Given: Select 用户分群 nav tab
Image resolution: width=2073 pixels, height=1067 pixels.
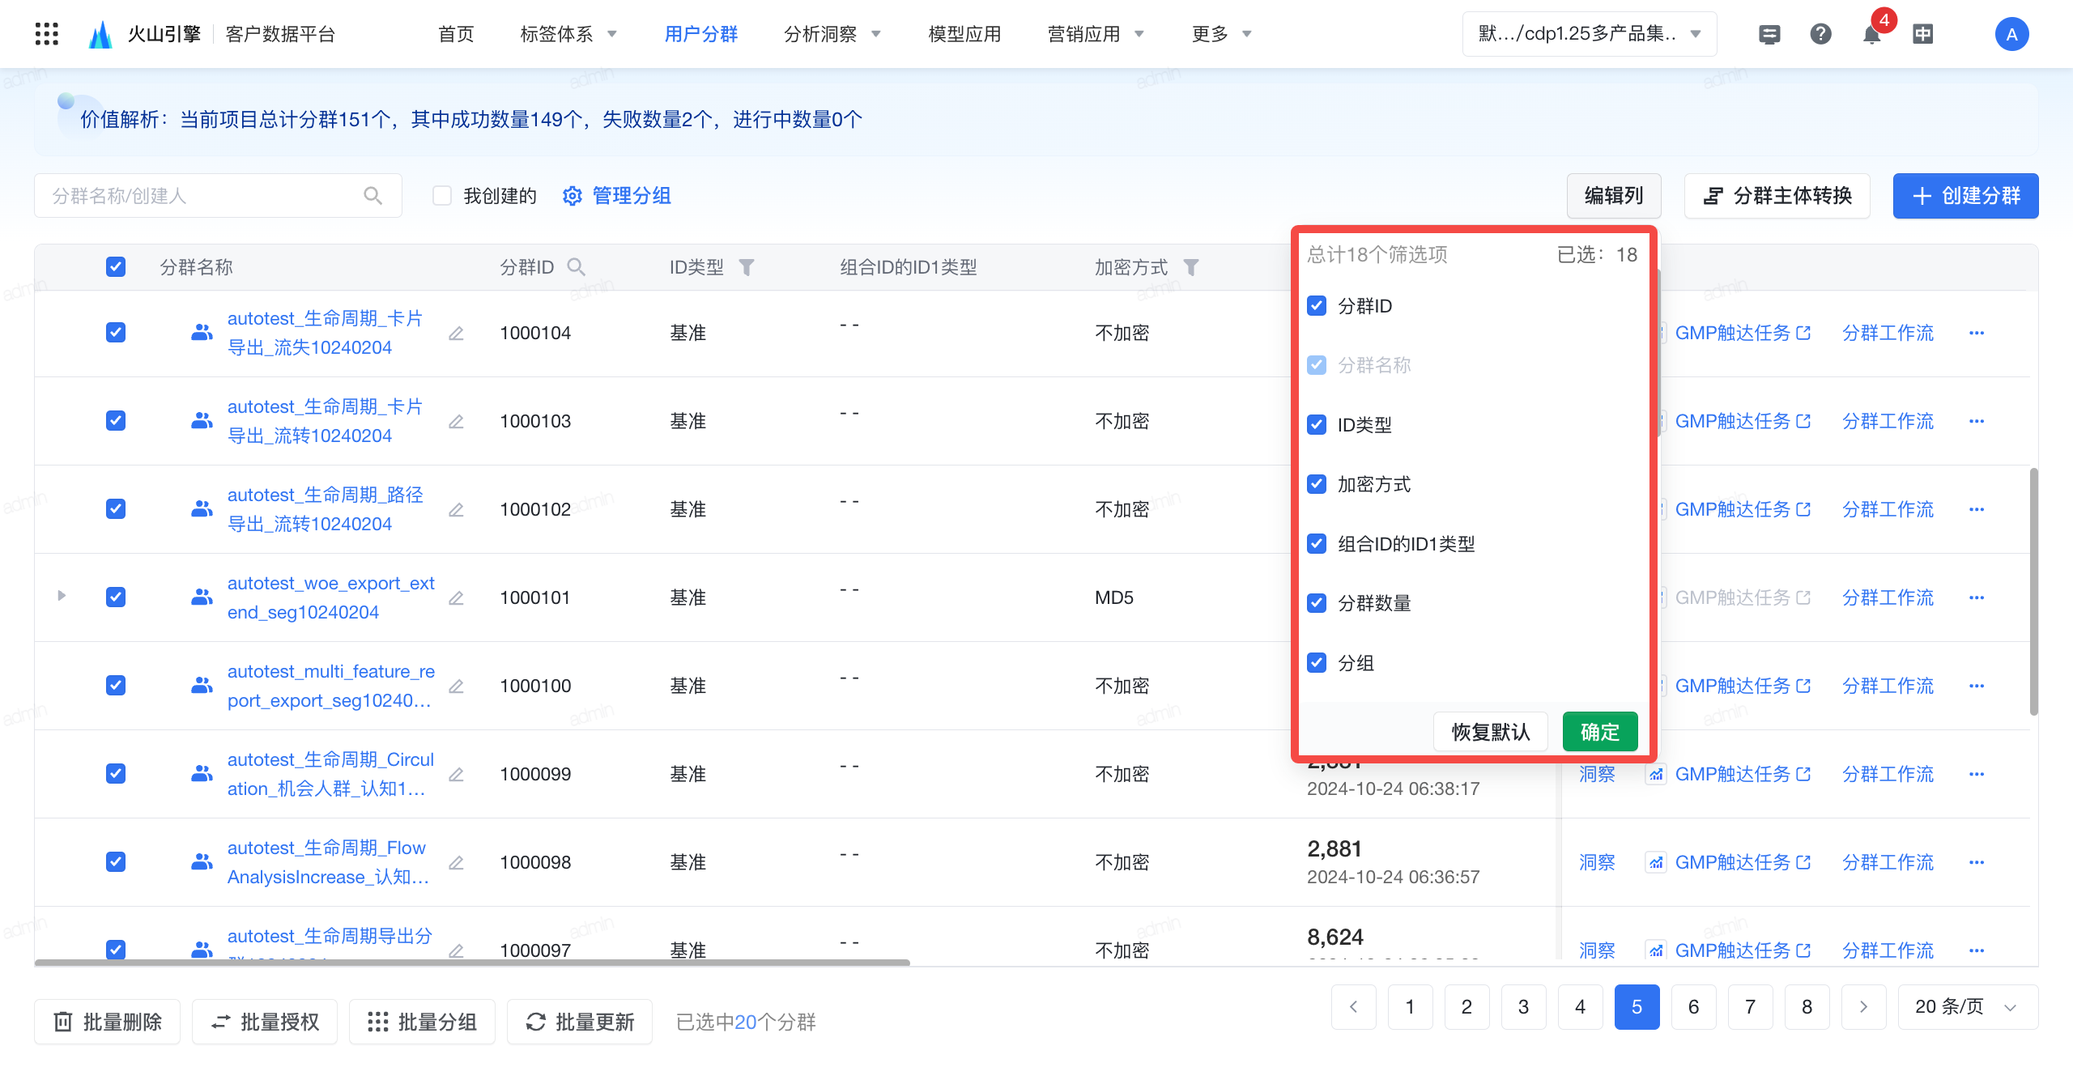Looking at the screenshot, I should tap(701, 34).
